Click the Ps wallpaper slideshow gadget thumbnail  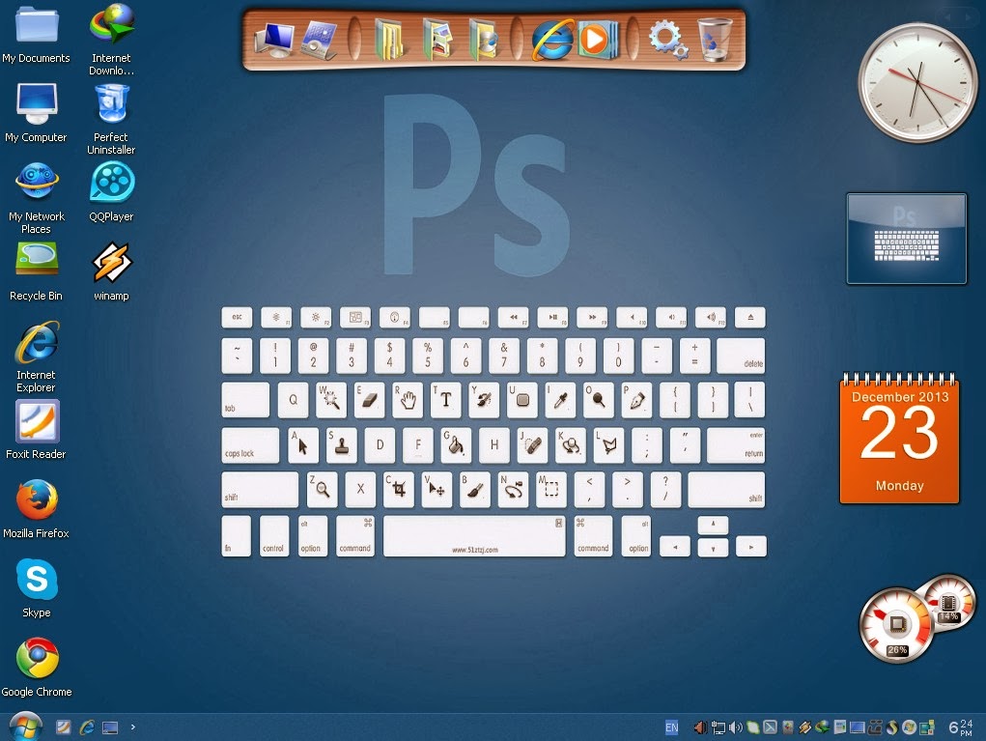tap(906, 239)
